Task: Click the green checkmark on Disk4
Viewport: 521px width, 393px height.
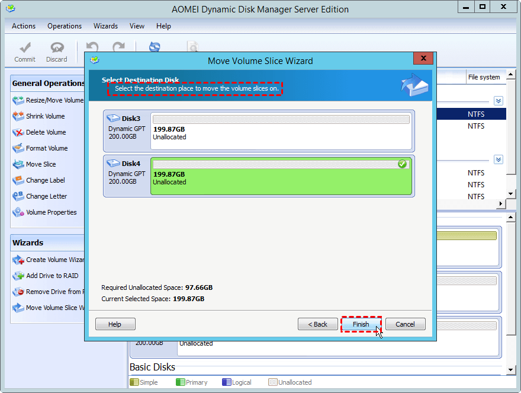Action: (402, 164)
